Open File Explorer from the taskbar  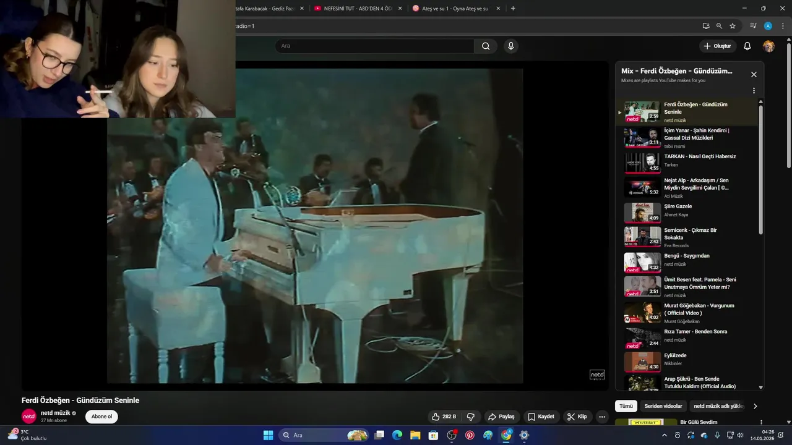pyautogui.click(x=415, y=435)
